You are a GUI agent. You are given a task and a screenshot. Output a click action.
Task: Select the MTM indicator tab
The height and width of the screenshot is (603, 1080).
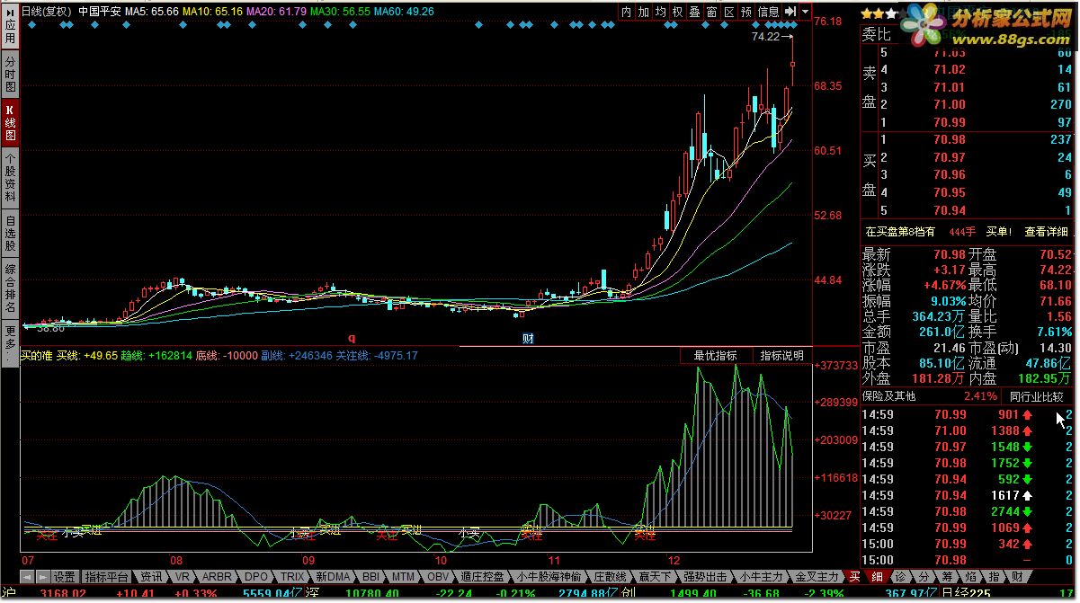pyautogui.click(x=404, y=577)
